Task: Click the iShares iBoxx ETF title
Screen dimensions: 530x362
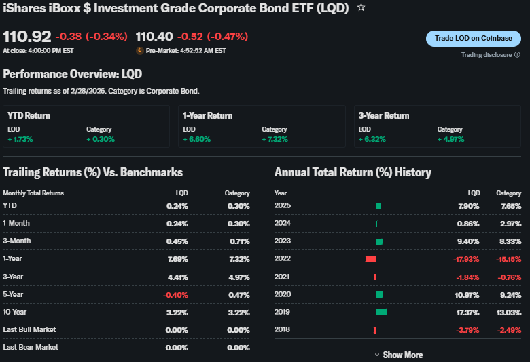Action: (x=176, y=8)
